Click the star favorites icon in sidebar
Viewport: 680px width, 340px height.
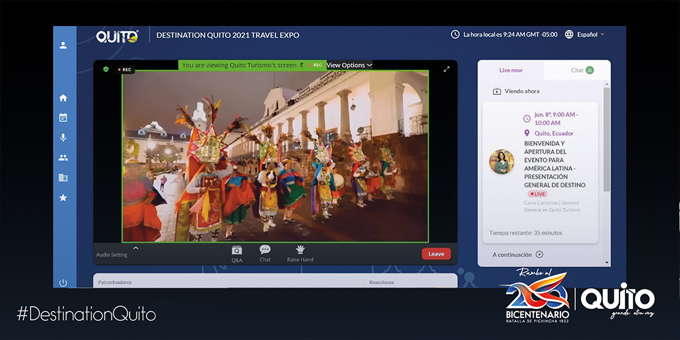point(63,197)
